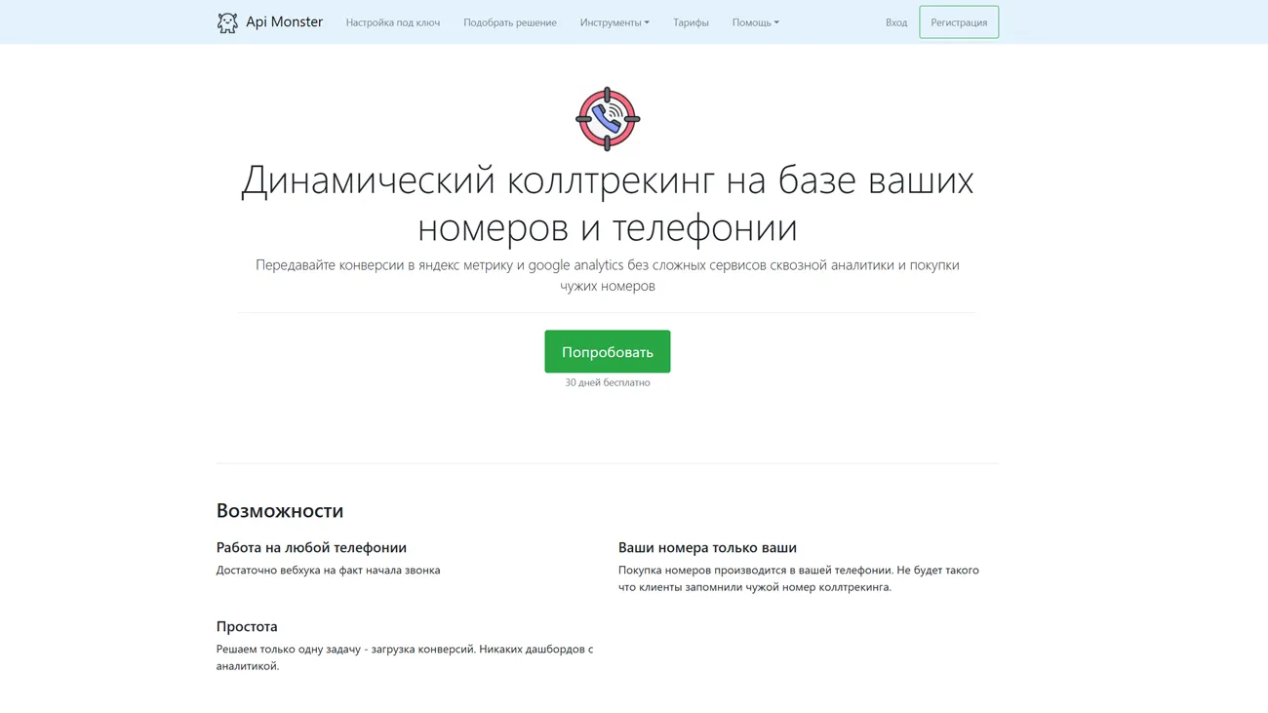Expand the Инструменты dropdown menu

(614, 22)
